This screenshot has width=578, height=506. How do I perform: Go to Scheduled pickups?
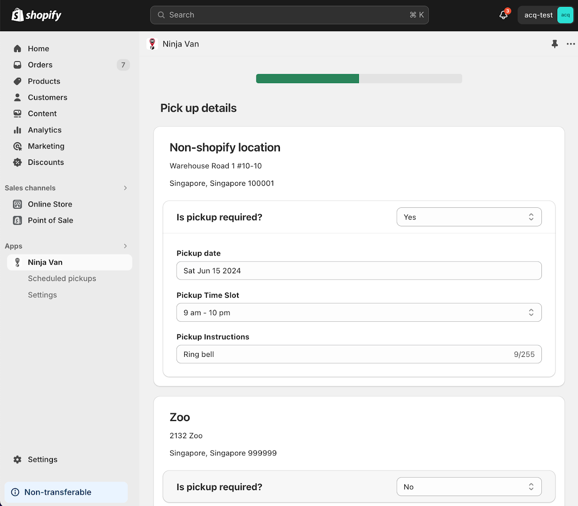[x=62, y=278]
